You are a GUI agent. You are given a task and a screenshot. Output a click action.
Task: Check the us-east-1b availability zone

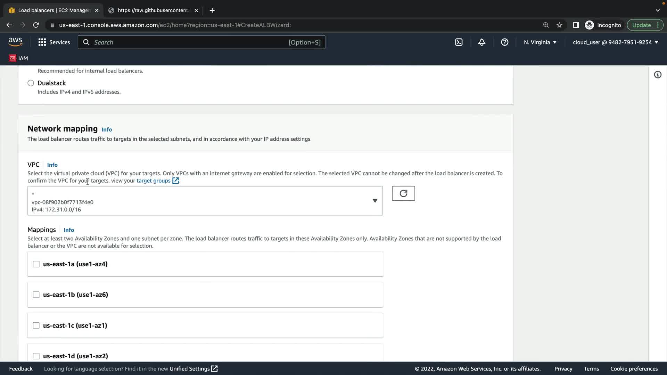pyautogui.click(x=36, y=295)
